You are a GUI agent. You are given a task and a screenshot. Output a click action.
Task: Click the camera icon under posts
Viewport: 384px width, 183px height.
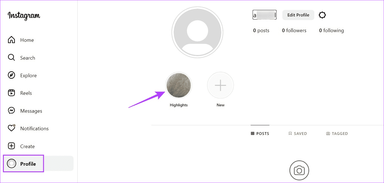tap(299, 171)
